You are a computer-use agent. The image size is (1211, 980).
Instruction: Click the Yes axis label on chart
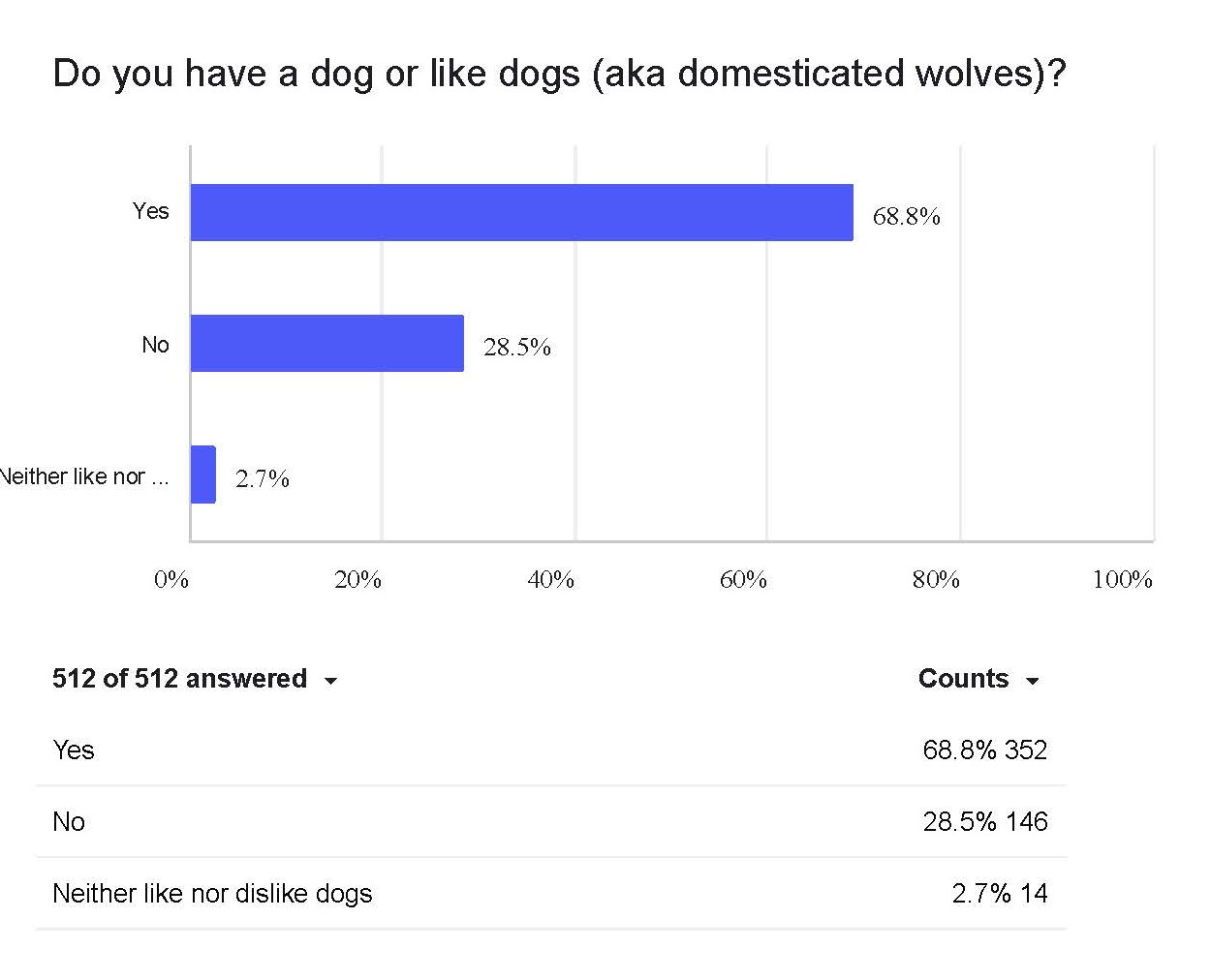tap(150, 211)
